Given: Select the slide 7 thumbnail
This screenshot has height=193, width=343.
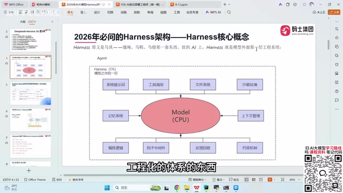Looking at the screenshot, I should [x=31, y=146].
